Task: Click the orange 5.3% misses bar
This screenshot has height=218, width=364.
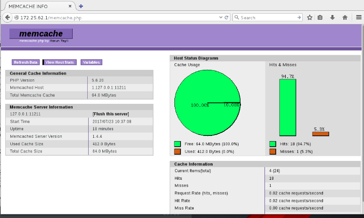Action: pyautogui.click(x=321, y=134)
